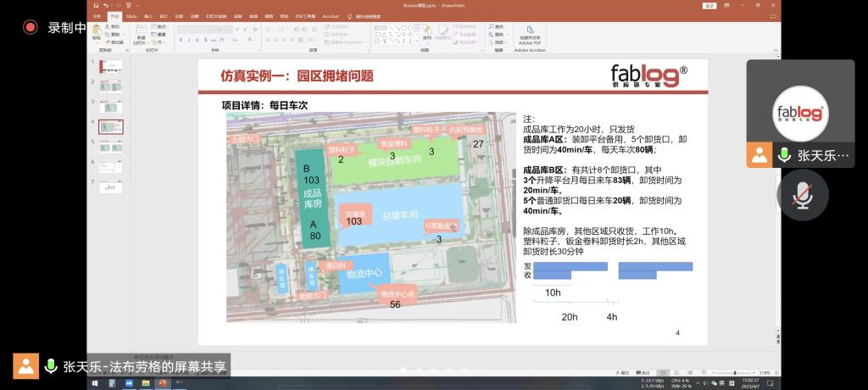Click the PowerPoint icon on Windows taskbar
This screenshot has width=868, height=390.
pos(162,383)
